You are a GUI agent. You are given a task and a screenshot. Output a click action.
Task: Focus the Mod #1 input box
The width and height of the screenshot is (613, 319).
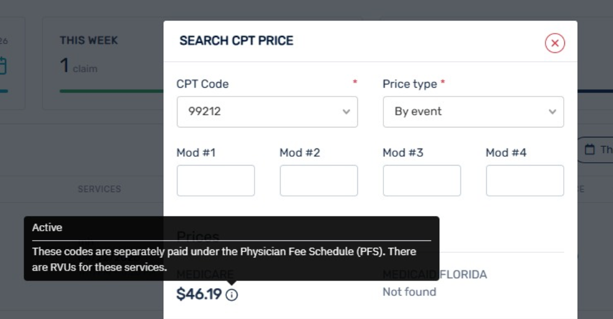point(216,180)
